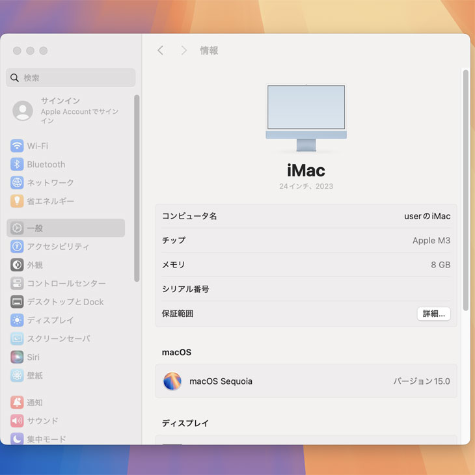
Task: Go forward with the right chevron
Action: point(183,50)
